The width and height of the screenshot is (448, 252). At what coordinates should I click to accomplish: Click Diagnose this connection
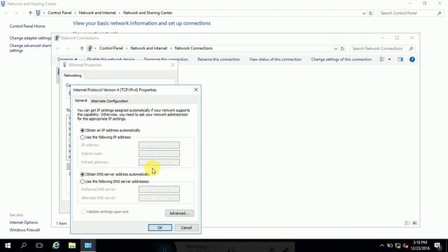[166, 59]
